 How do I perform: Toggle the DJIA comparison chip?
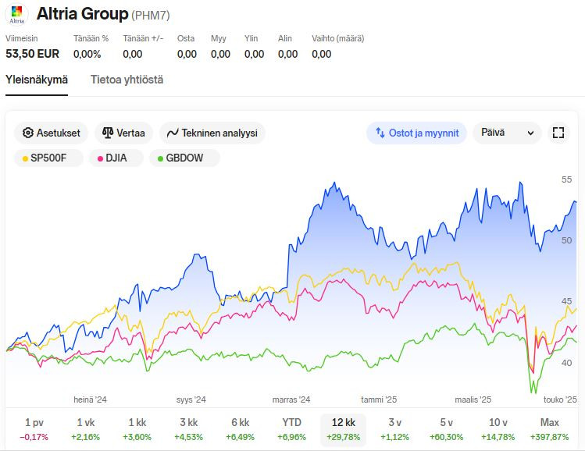point(116,158)
